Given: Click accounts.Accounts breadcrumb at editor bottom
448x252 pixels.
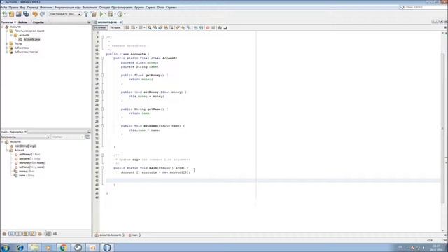Looking at the screenshot, I should click(110, 235).
